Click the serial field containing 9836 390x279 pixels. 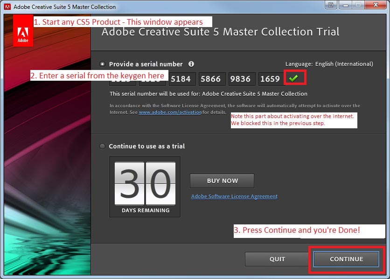[242, 79]
